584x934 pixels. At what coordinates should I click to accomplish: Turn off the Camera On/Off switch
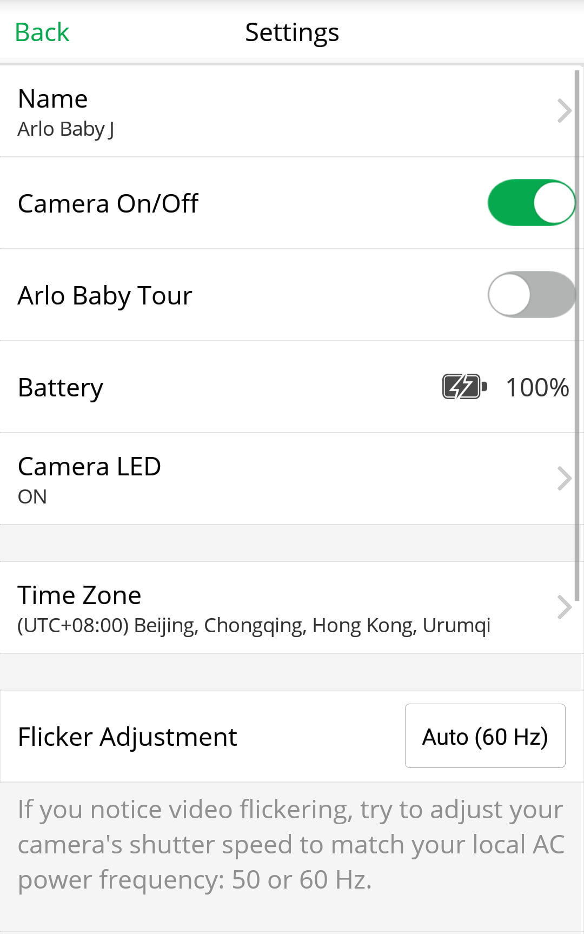point(532,203)
